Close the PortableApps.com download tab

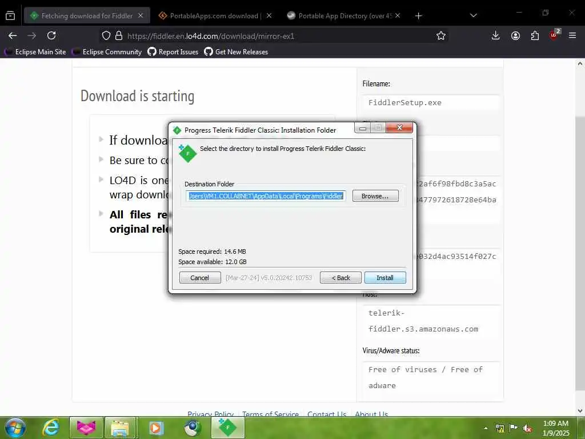[x=269, y=15]
